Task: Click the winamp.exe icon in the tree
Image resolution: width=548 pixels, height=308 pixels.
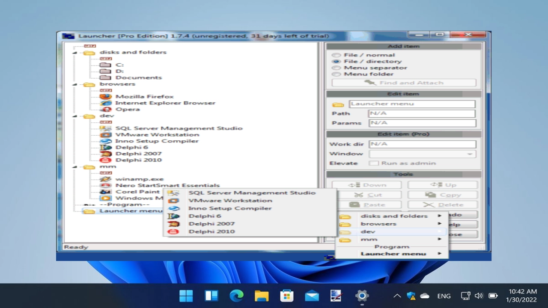Action: 105,179
